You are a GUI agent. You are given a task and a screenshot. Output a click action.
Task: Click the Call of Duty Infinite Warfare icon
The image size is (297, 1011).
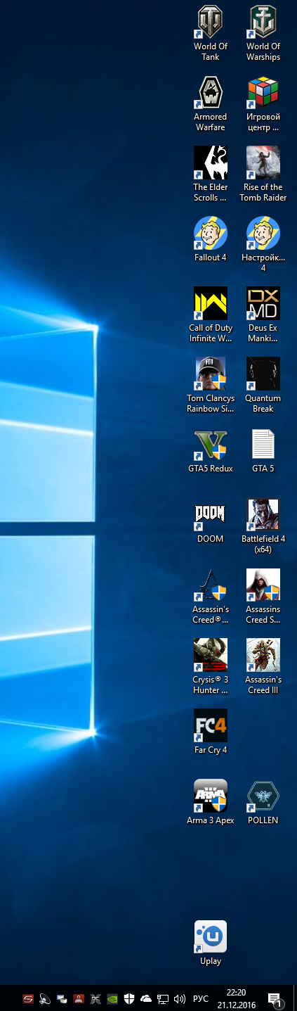211,303
